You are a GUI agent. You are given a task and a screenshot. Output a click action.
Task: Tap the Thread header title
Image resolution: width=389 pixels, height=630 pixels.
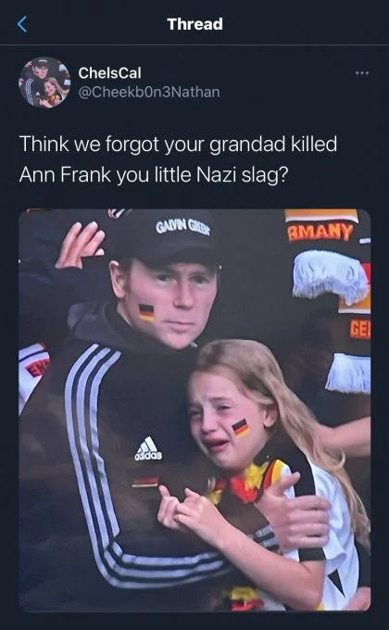point(194,24)
